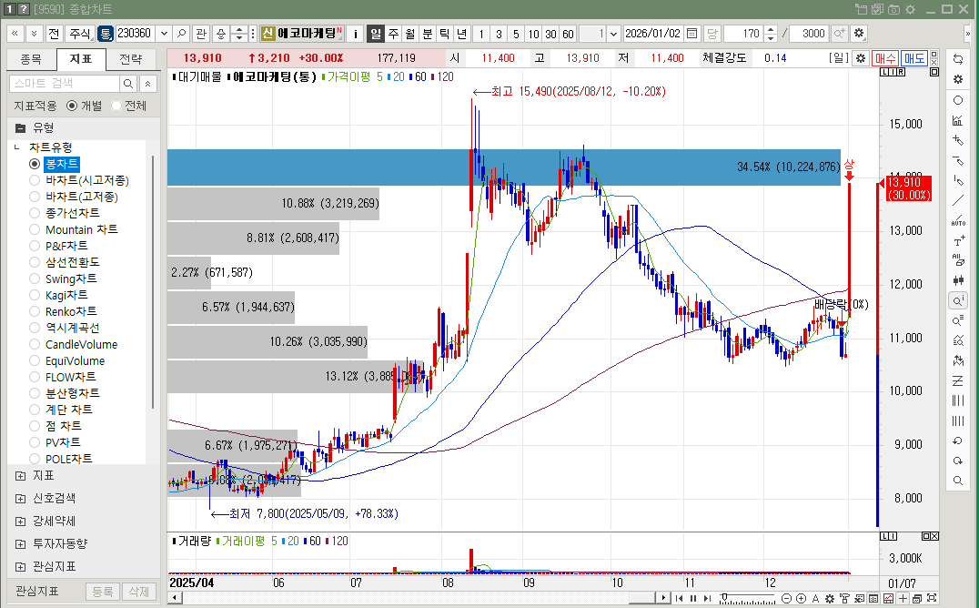Select the text T+ annotation tool
This screenshot has width=979, height=608.
pos(958,241)
